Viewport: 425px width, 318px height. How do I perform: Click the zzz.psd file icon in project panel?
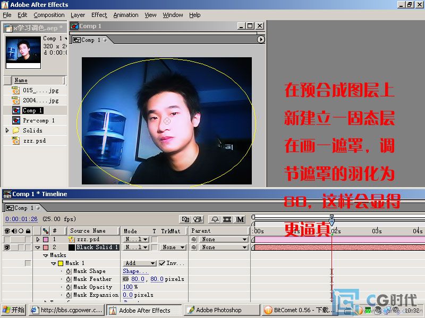tap(16, 140)
